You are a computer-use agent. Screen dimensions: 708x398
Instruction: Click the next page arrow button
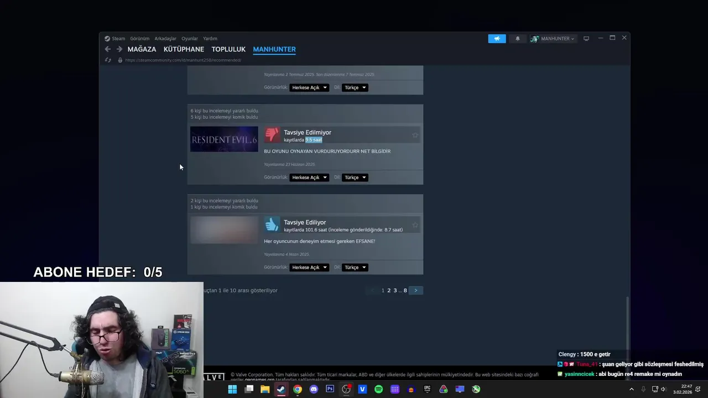coord(416,291)
